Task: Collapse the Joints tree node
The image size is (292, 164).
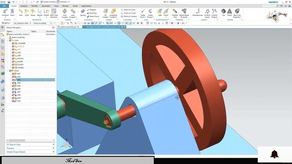Action: coord(8,71)
